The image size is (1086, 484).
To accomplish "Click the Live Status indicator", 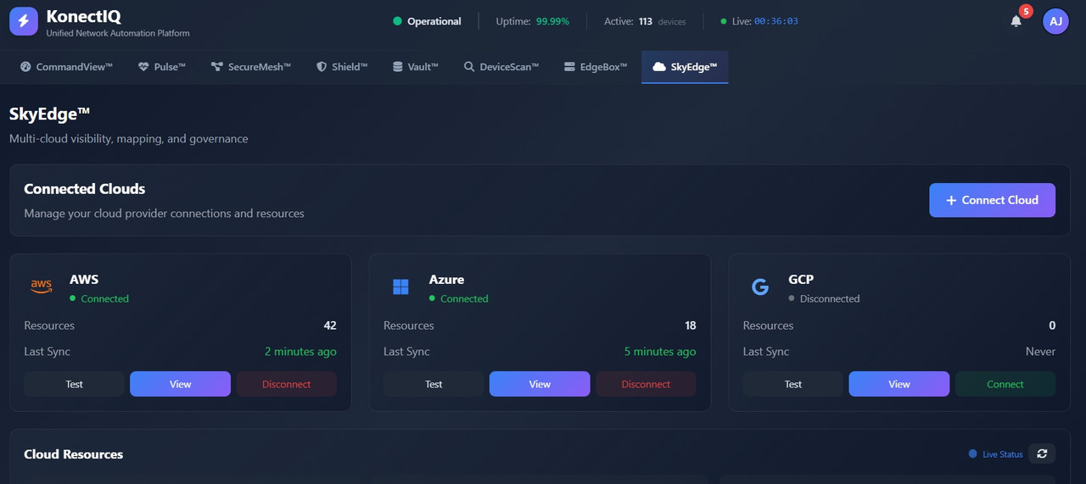I will tap(996, 454).
